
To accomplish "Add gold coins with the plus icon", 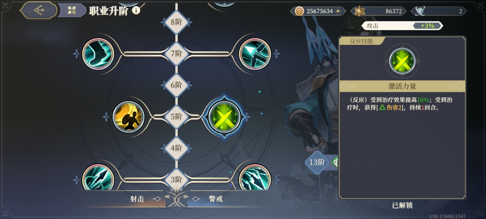I will 338,11.
